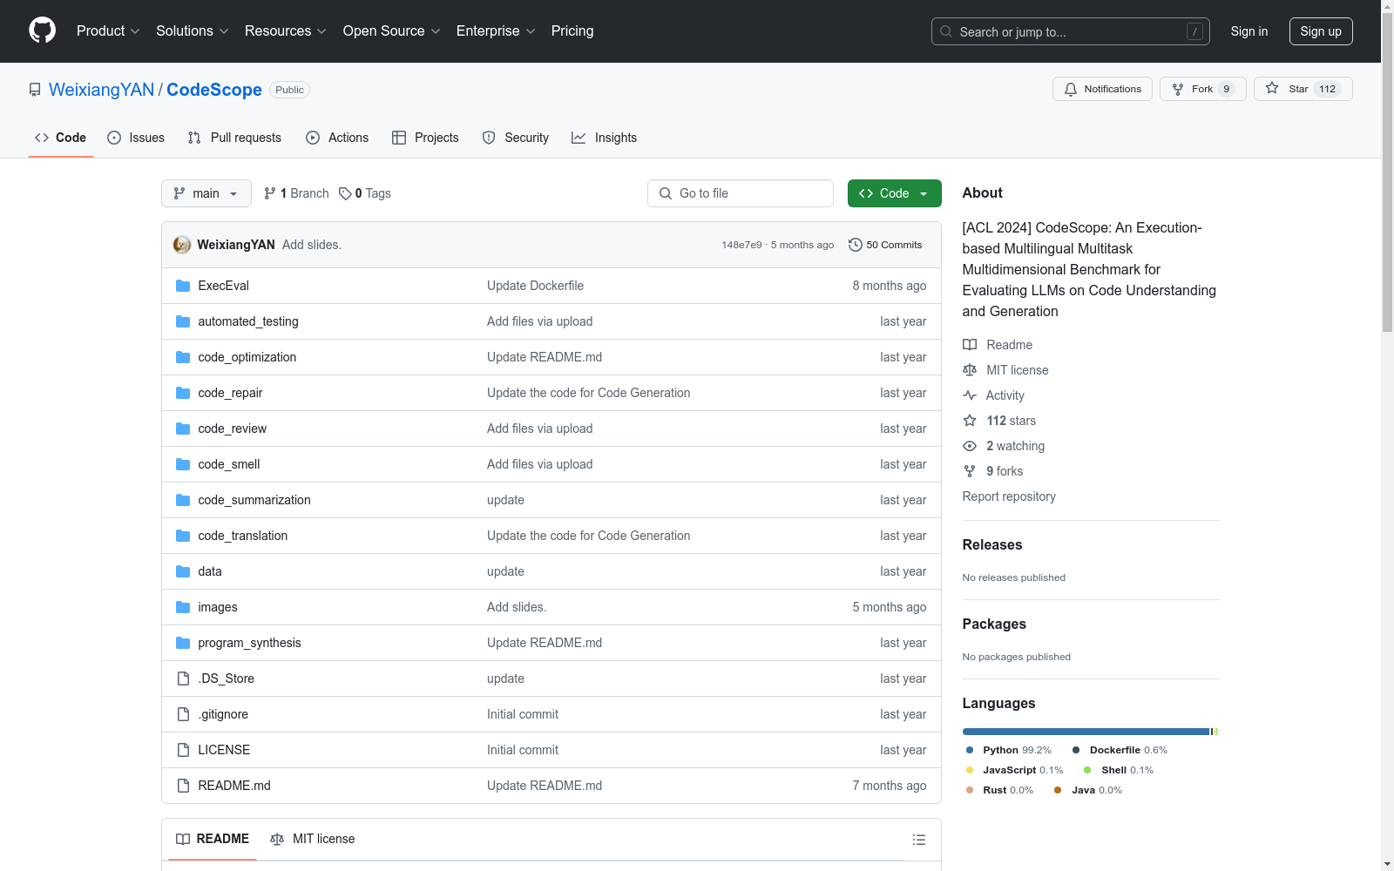Click the code_repair folder icon
This screenshot has width=1394, height=871.
tap(183, 393)
